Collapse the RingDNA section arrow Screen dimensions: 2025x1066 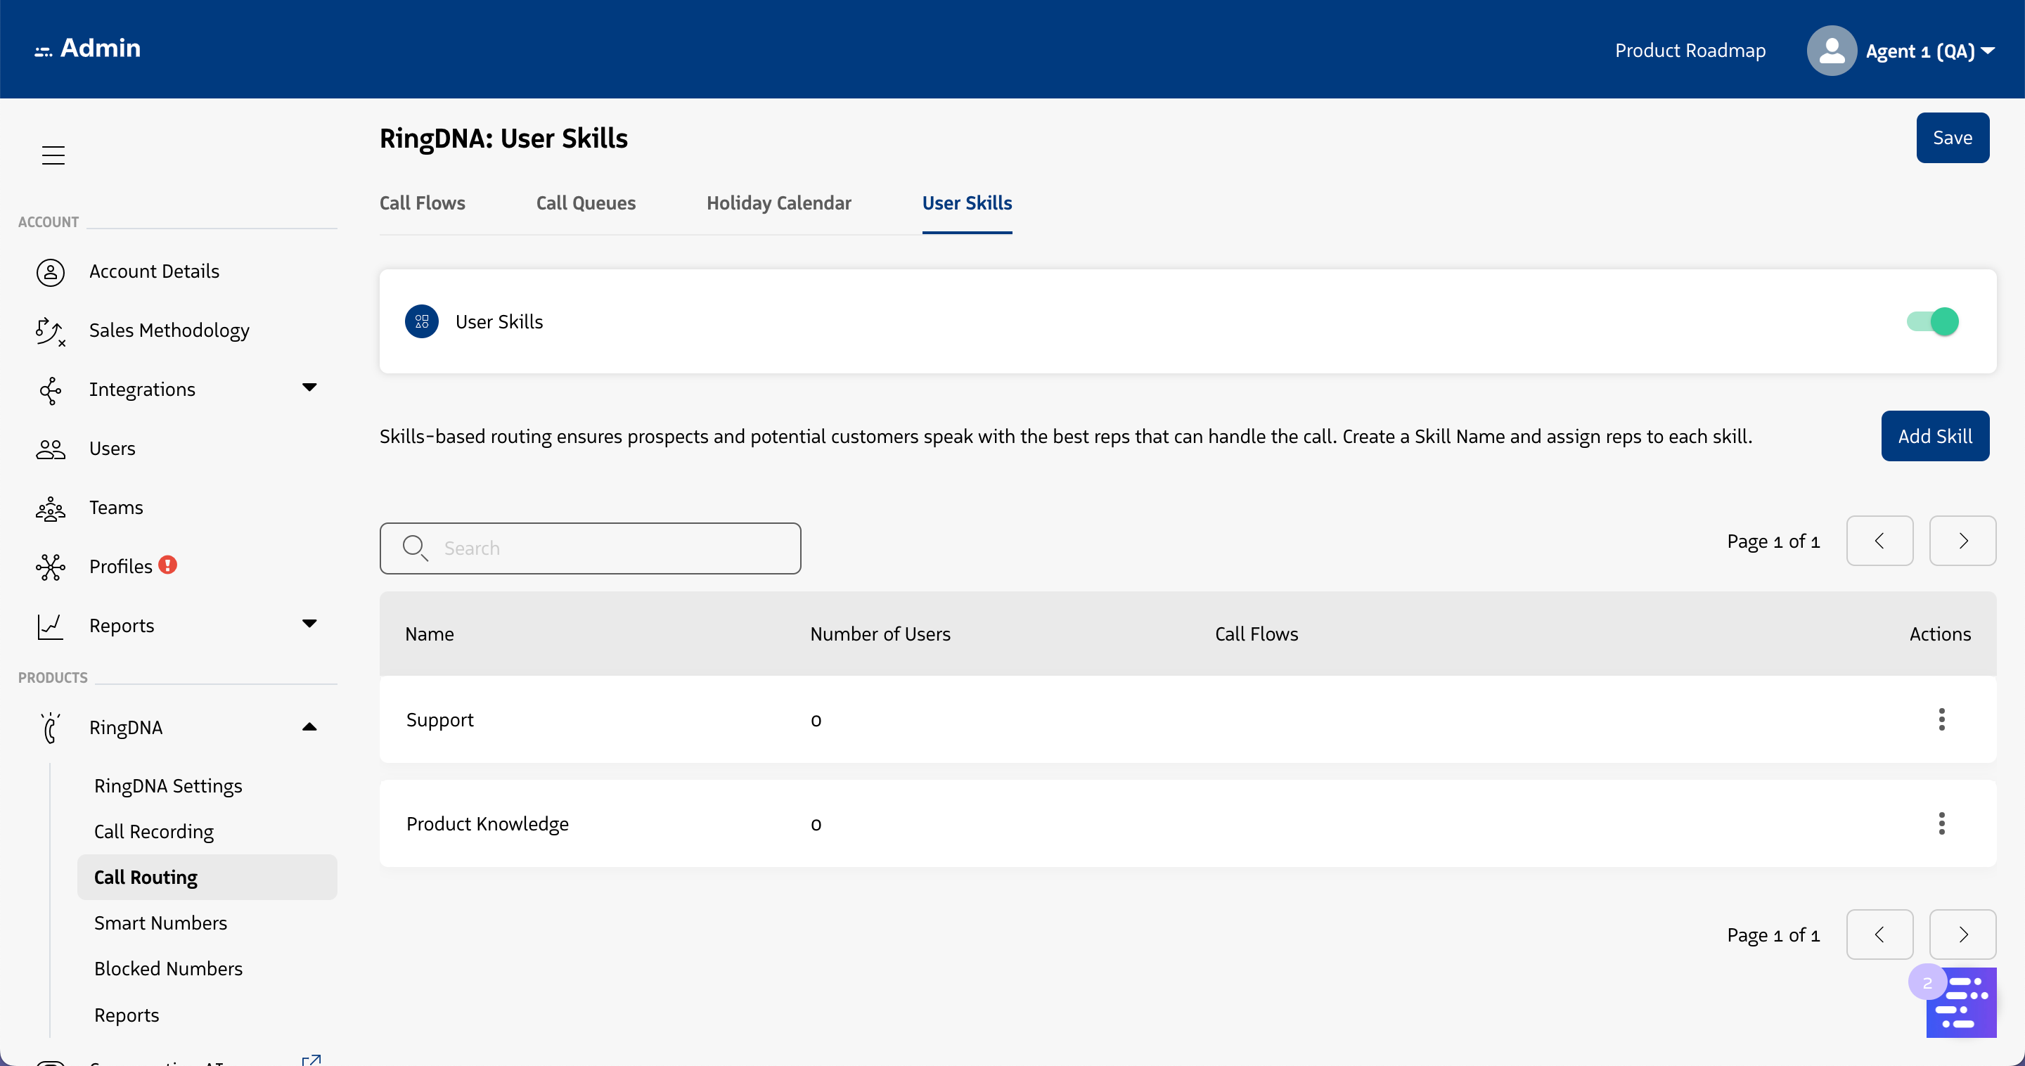[x=309, y=727]
